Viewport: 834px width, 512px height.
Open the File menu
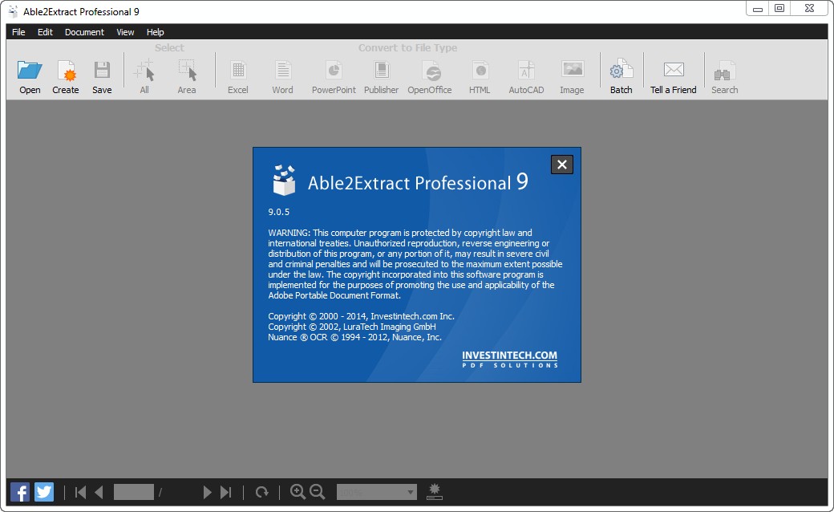coord(18,32)
